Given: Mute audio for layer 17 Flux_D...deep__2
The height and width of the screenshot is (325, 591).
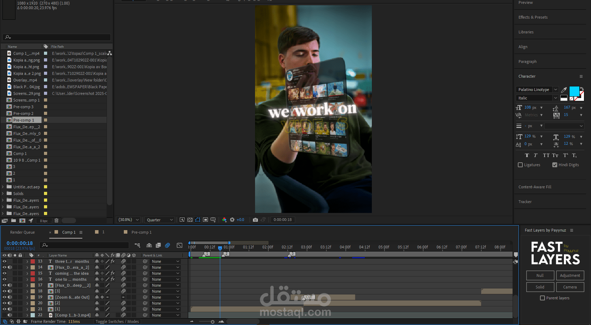Looking at the screenshot, I should (x=10, y=285).
